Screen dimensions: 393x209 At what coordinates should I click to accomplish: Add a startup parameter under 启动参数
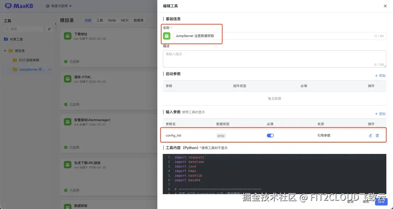click(380, 75)
